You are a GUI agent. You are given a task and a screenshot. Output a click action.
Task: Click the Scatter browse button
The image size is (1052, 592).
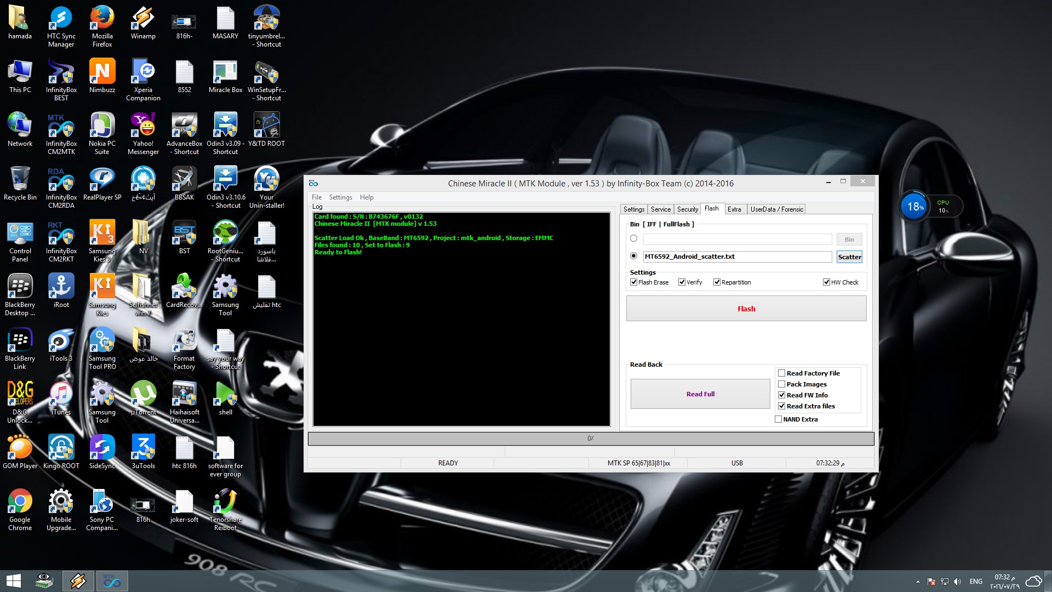[x=849, y=257]
